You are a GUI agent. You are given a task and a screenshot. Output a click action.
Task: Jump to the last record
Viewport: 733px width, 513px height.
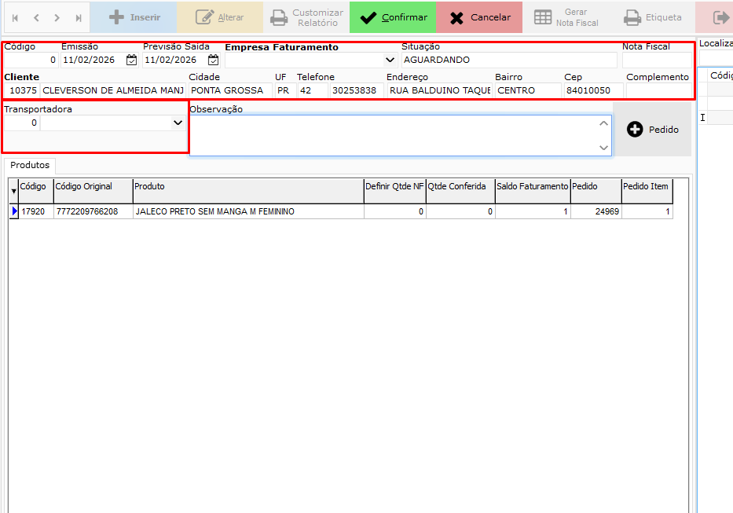[x=79, y=17]
